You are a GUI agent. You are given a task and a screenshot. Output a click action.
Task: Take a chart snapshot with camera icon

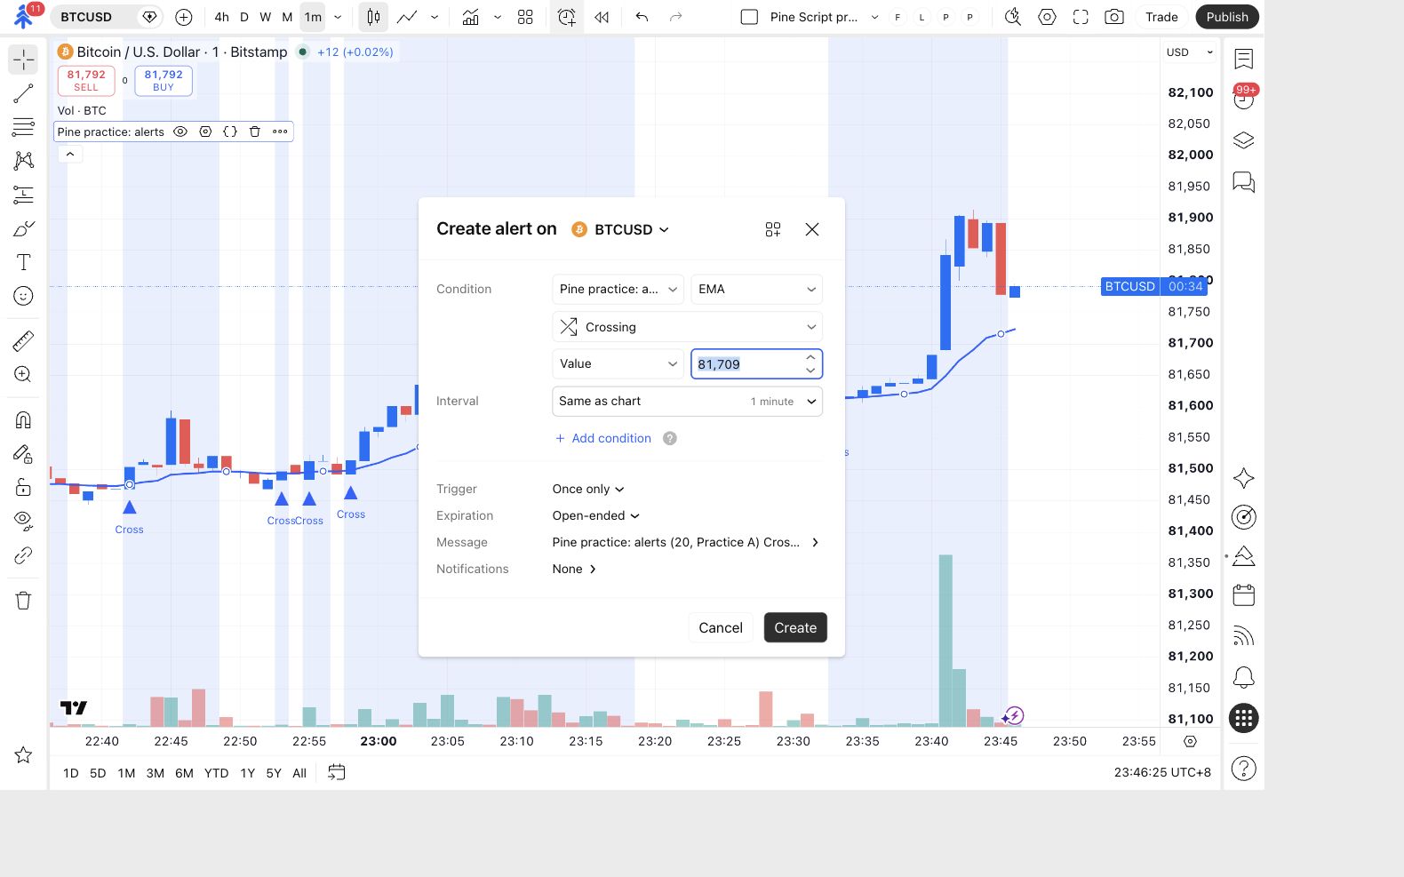tap(1113, 17)
